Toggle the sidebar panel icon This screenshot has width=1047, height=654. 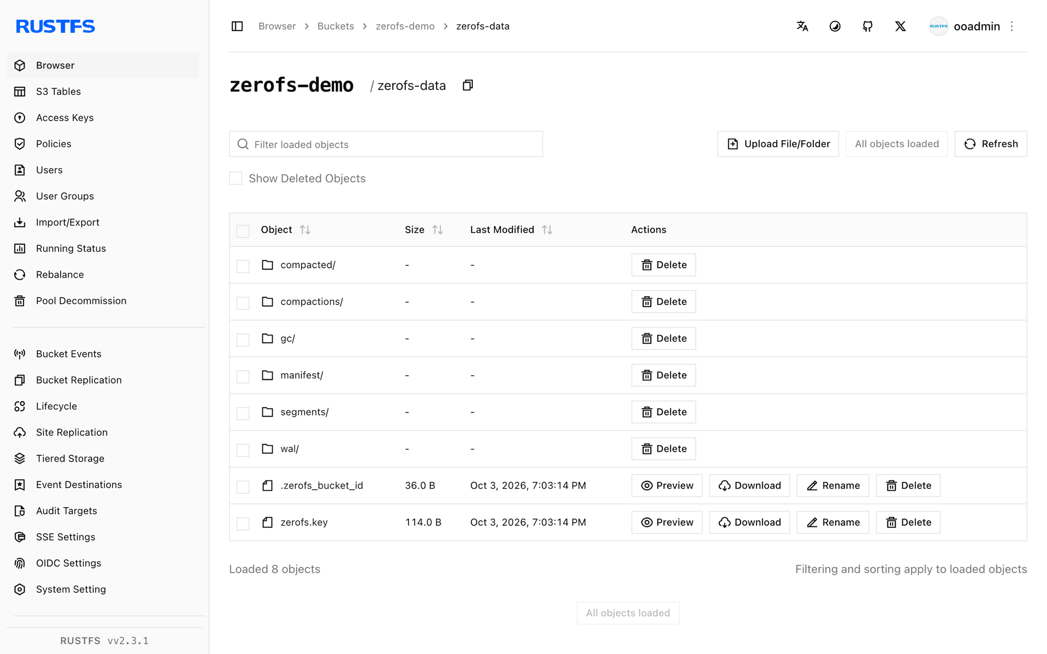[x=237, y=26]
